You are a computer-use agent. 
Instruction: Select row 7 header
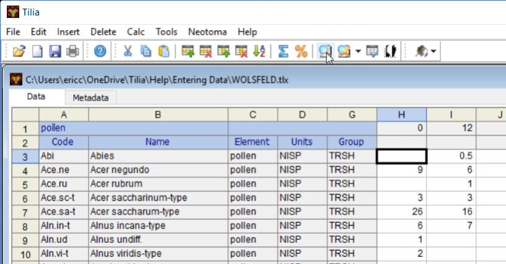coord(25,212)
